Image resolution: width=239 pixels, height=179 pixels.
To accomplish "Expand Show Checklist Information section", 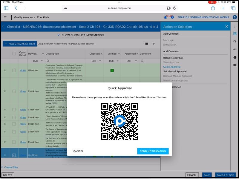I will point(80,35).
